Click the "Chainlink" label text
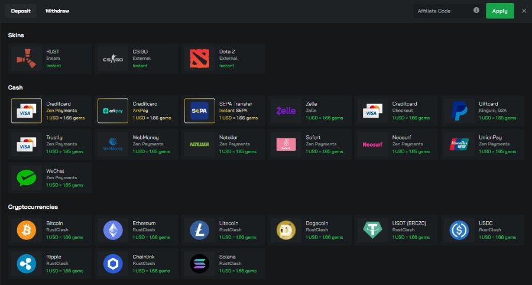This screenshot has height=285, width=532. 144,257
